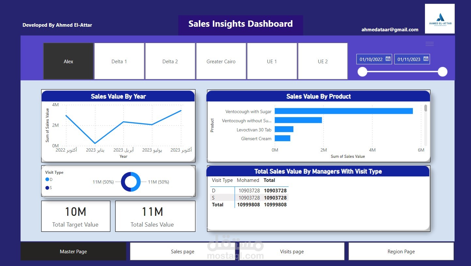Click the Glensert Cream bar
Screen dimensions: 471x266
[x=282, y=139]
